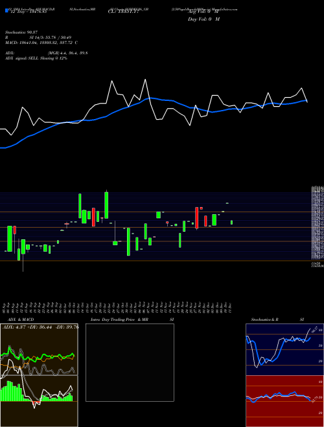Image resolution: width=324 pixels, height=427 pixels.
Task: Click the SI 14/3: 55.78 / 59.49 value
Action: (x=51, y=38)
